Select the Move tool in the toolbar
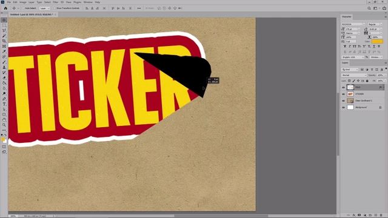 [x=4, y=20]
